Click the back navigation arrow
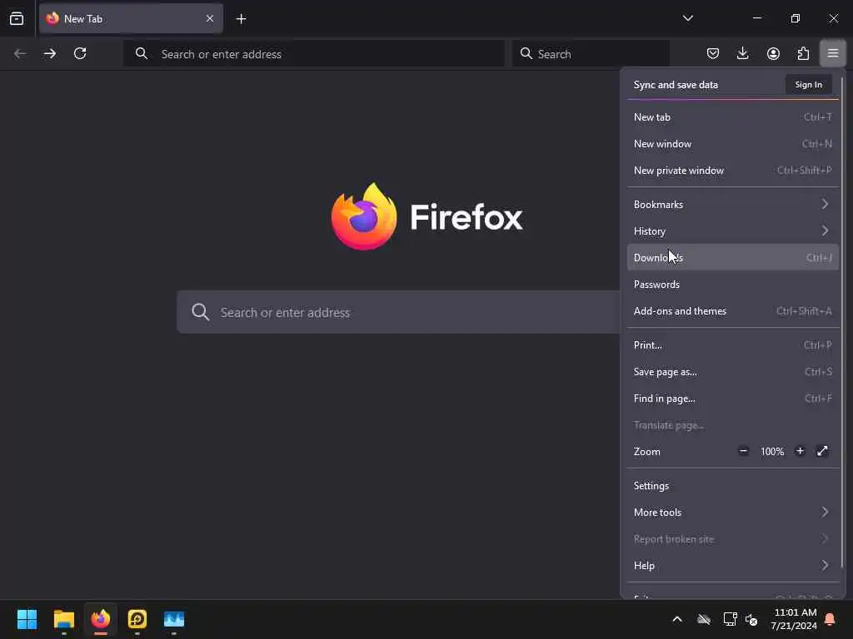Screen dimensions: 853x639 [x=20, y=53]
